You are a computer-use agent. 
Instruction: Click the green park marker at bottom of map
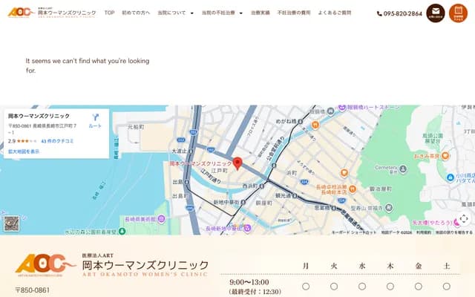[122, 231]
